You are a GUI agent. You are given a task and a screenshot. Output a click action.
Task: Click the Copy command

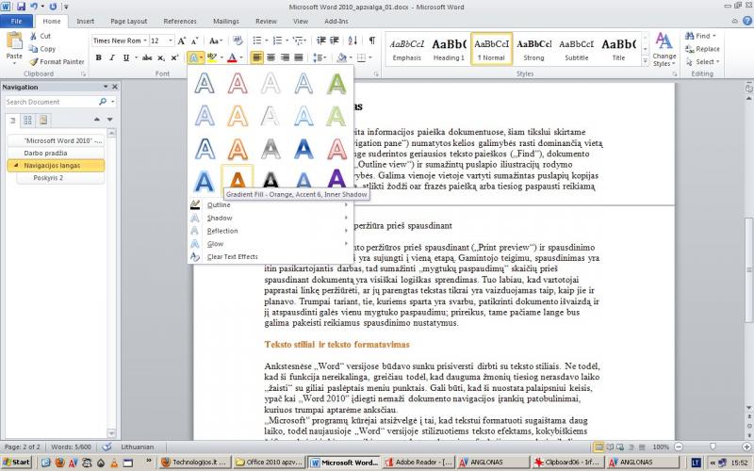[41, 49]
